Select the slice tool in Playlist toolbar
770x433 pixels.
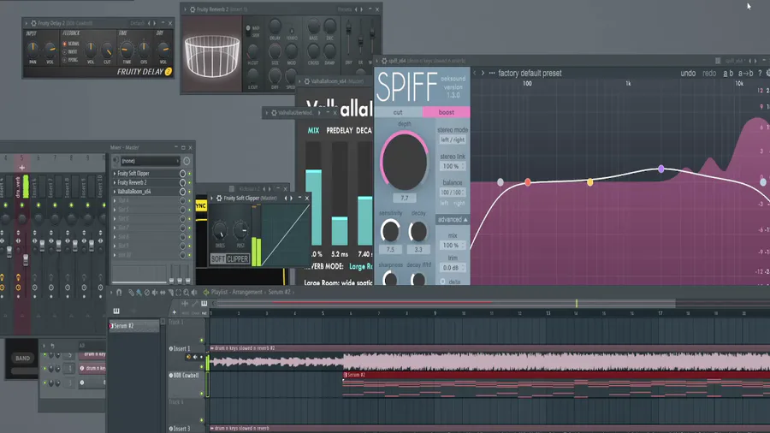(170, 292)
